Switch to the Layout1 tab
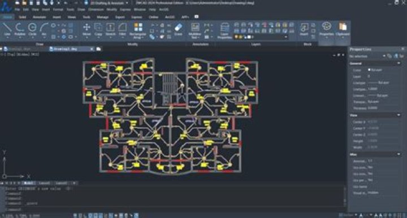407x218 pixels. pyautogui.click(x=45, y=183)
